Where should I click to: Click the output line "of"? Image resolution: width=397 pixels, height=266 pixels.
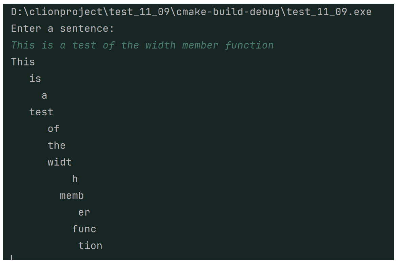pos(54,129)
